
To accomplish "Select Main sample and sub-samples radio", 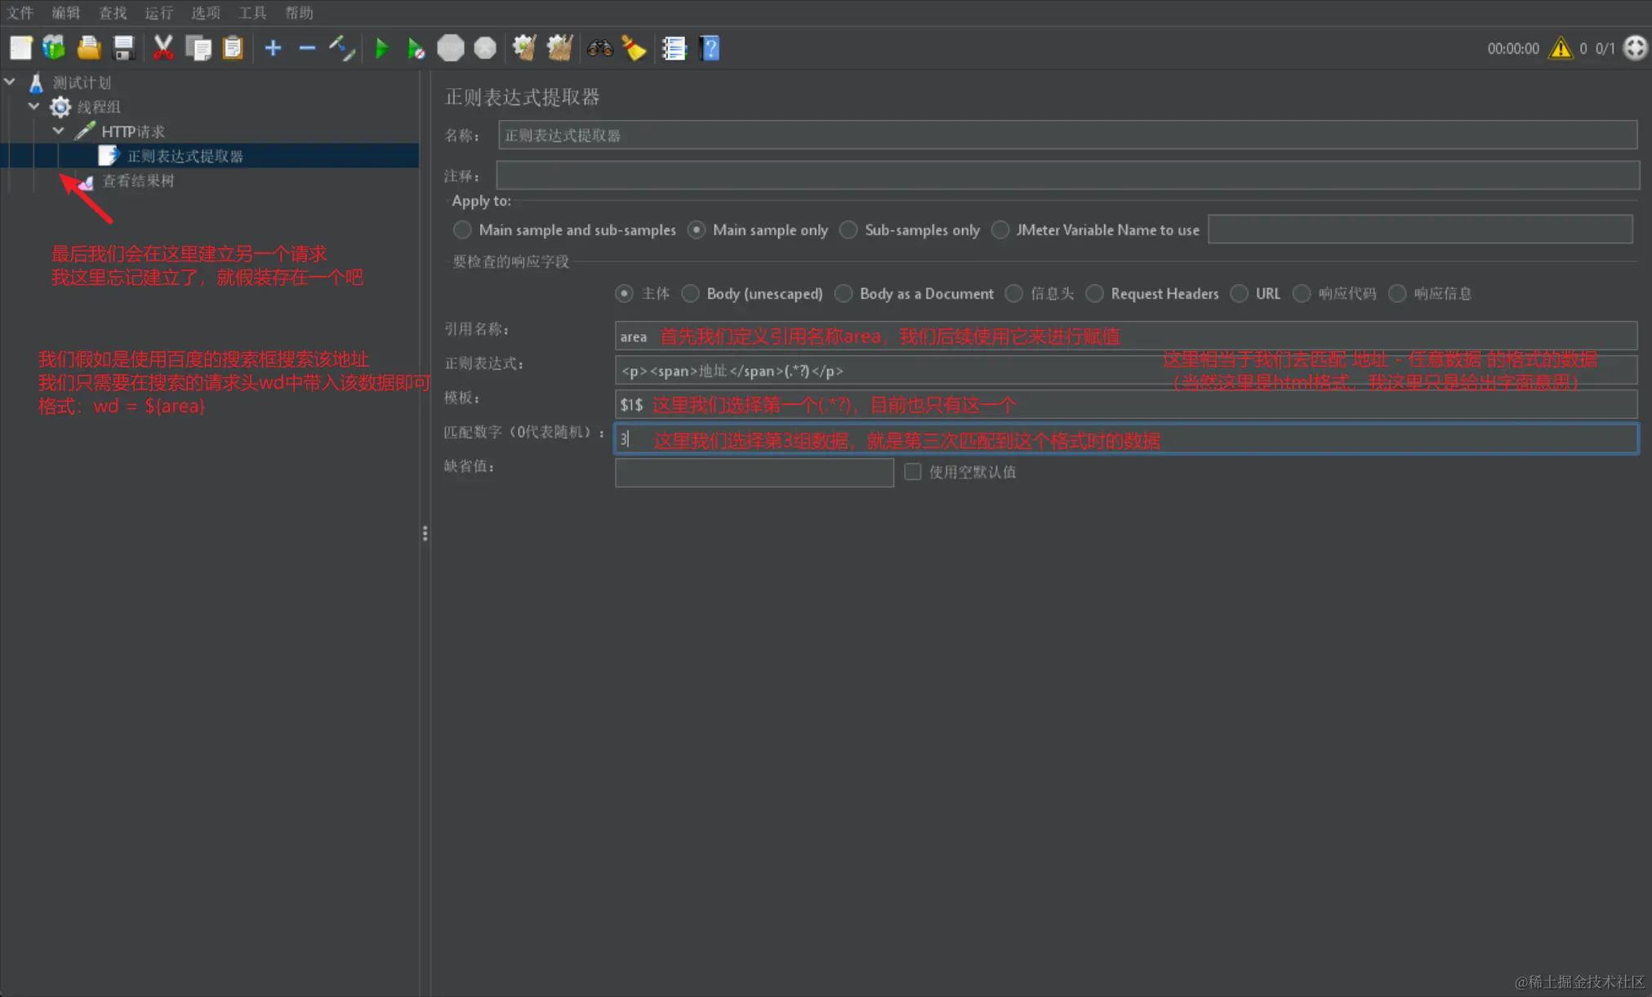I will tap(462, 230).
